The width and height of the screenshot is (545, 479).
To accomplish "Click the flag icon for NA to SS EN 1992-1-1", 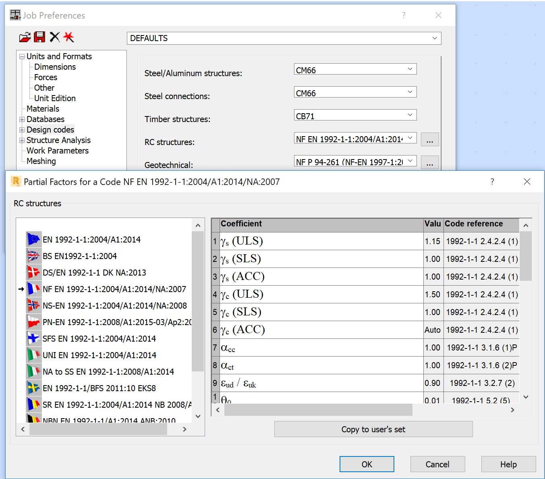I will [x=34, y=371].
